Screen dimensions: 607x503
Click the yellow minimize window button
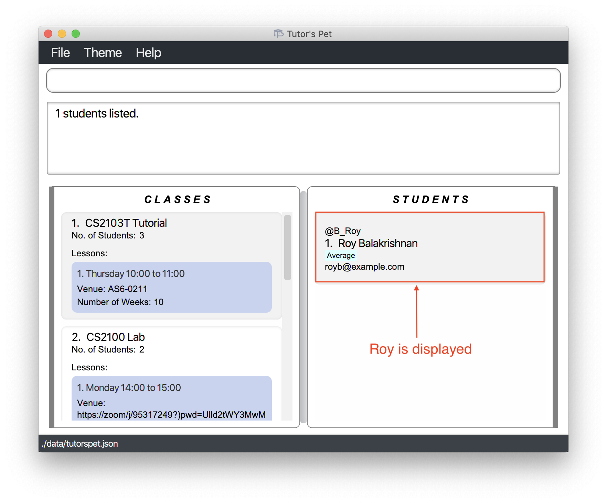pyautogui.click(x=62, y=34)
